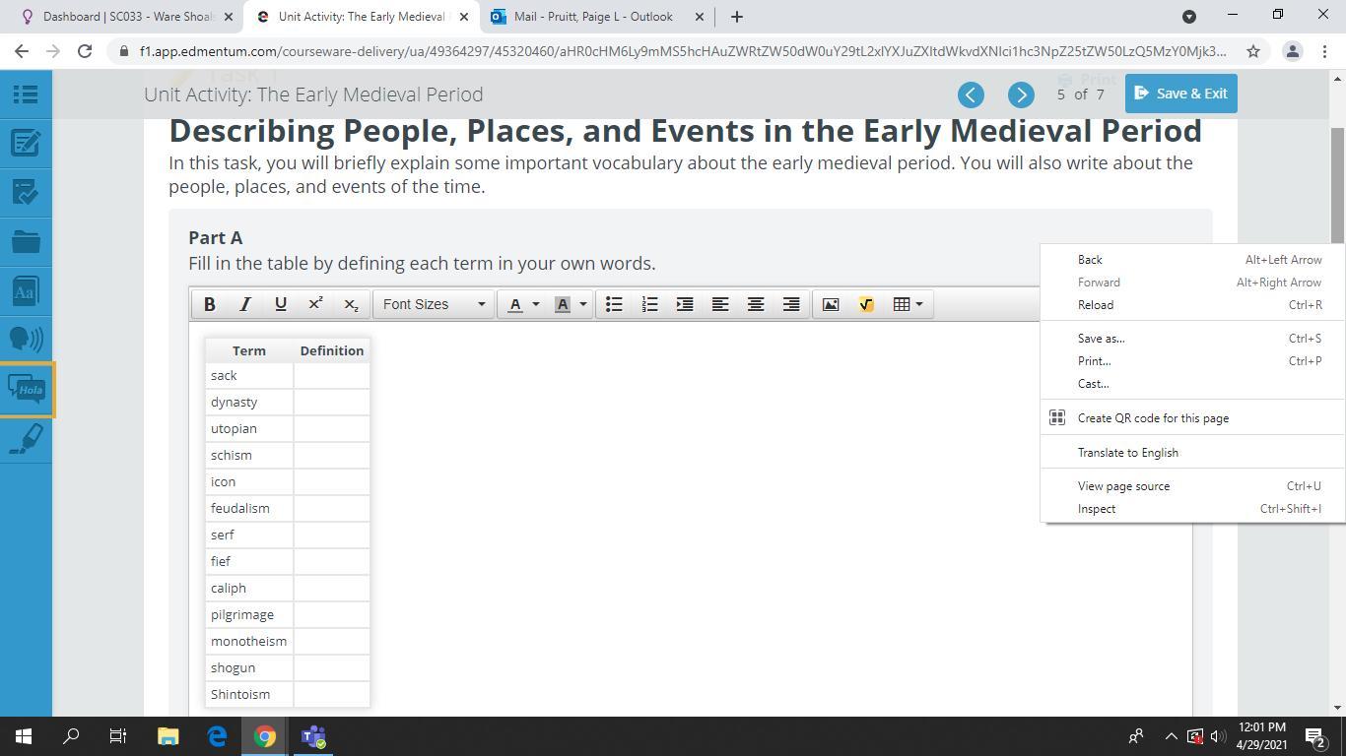Image resolution: width=1346 pixels, height=756 pixels.
Task: Click the browser back arrow
Action: [x=22, y=51]
